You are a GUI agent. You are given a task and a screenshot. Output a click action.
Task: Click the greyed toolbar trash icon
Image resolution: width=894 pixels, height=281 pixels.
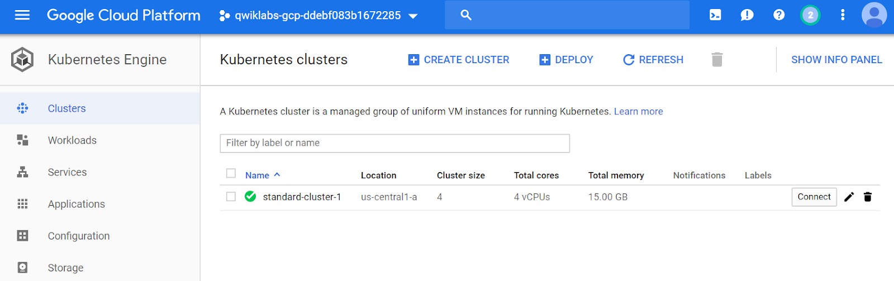pos(717,60)
